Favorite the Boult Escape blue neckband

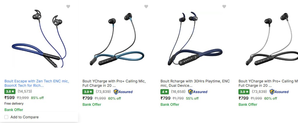click(68, 7)
